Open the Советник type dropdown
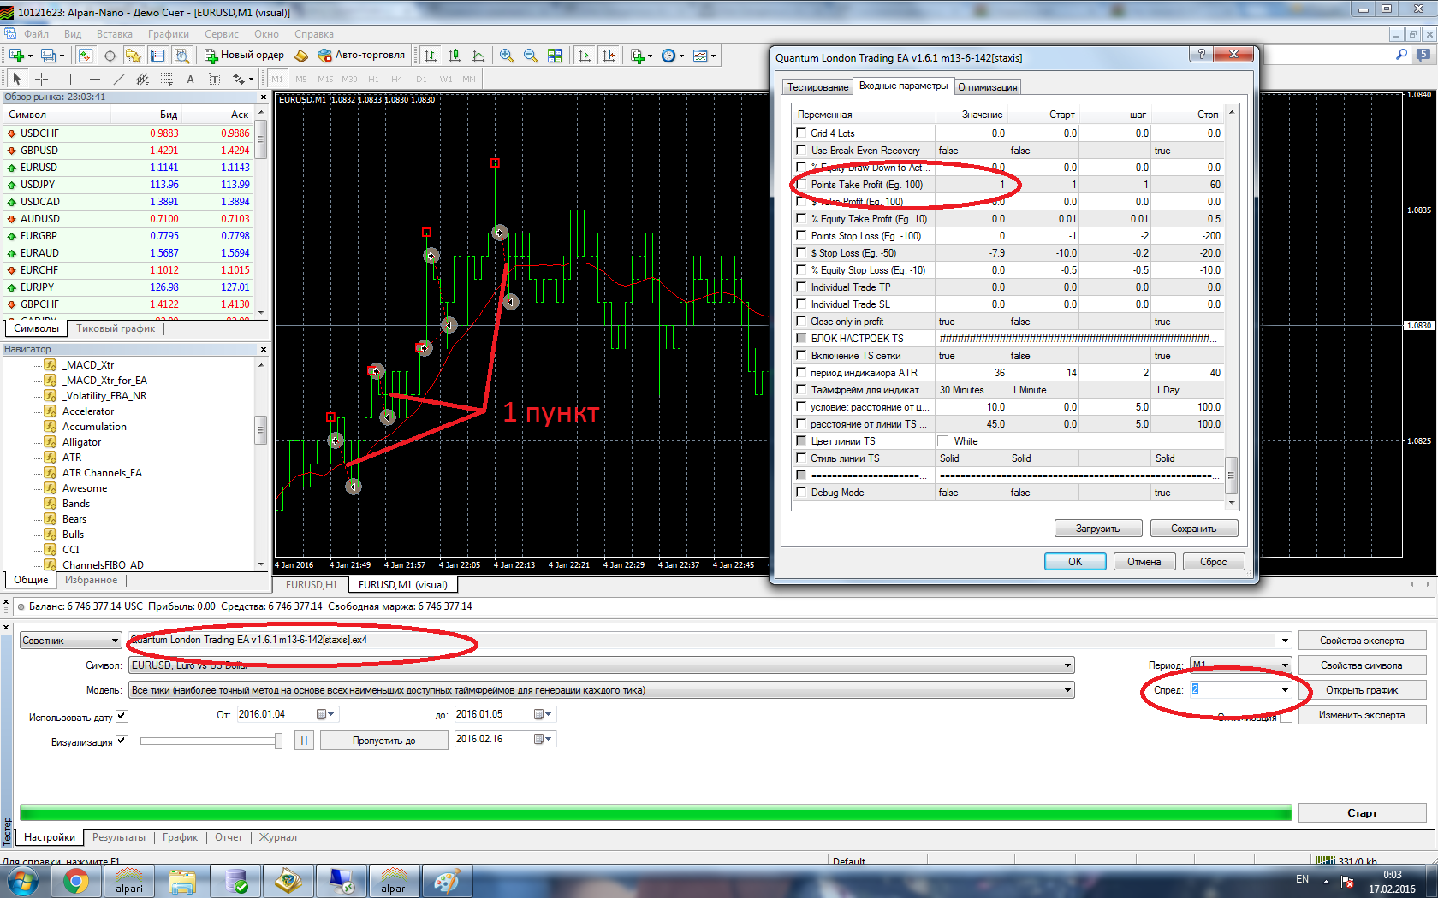This screenshot has width=1438, height=898. [x=70, y=641]
